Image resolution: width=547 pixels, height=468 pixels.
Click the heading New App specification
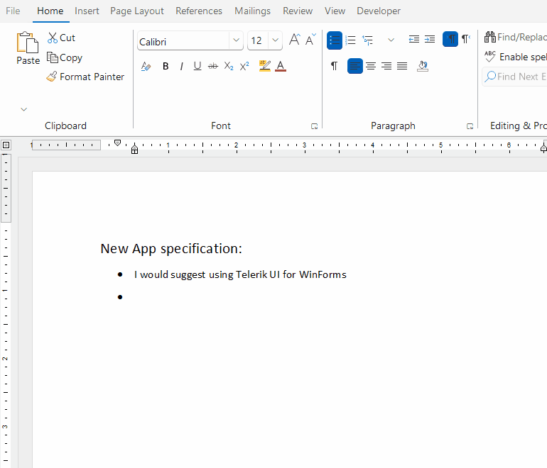point(171,249)
